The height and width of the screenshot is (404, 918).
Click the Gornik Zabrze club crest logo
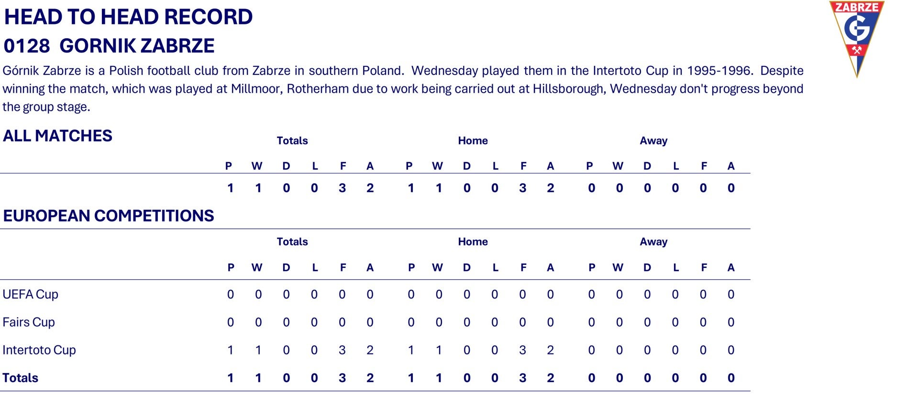(x=856, y=38)
